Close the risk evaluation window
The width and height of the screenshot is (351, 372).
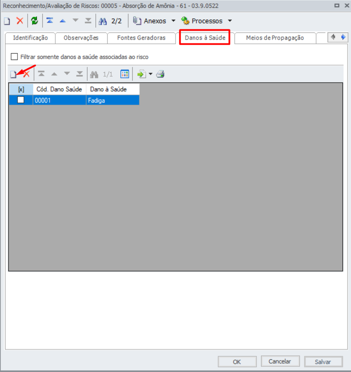[x=347, y=6]
